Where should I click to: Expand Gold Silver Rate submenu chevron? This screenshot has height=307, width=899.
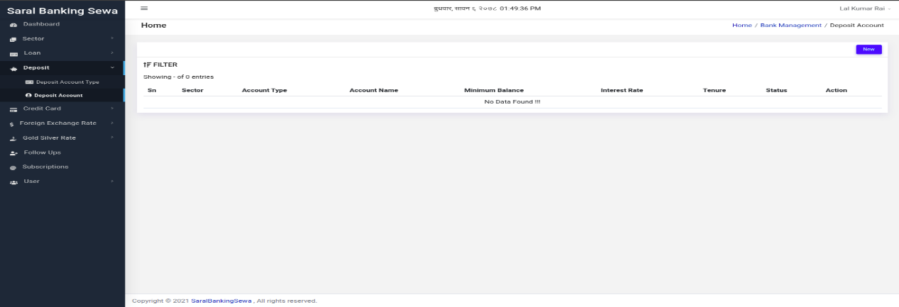pyautogui.click(x=112, y=138)
